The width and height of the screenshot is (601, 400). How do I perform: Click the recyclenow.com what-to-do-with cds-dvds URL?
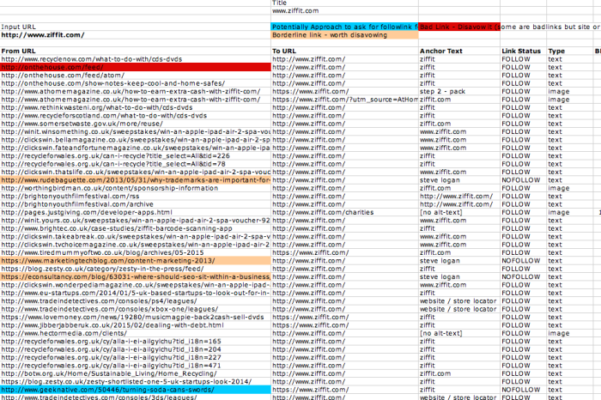[136, 59]
